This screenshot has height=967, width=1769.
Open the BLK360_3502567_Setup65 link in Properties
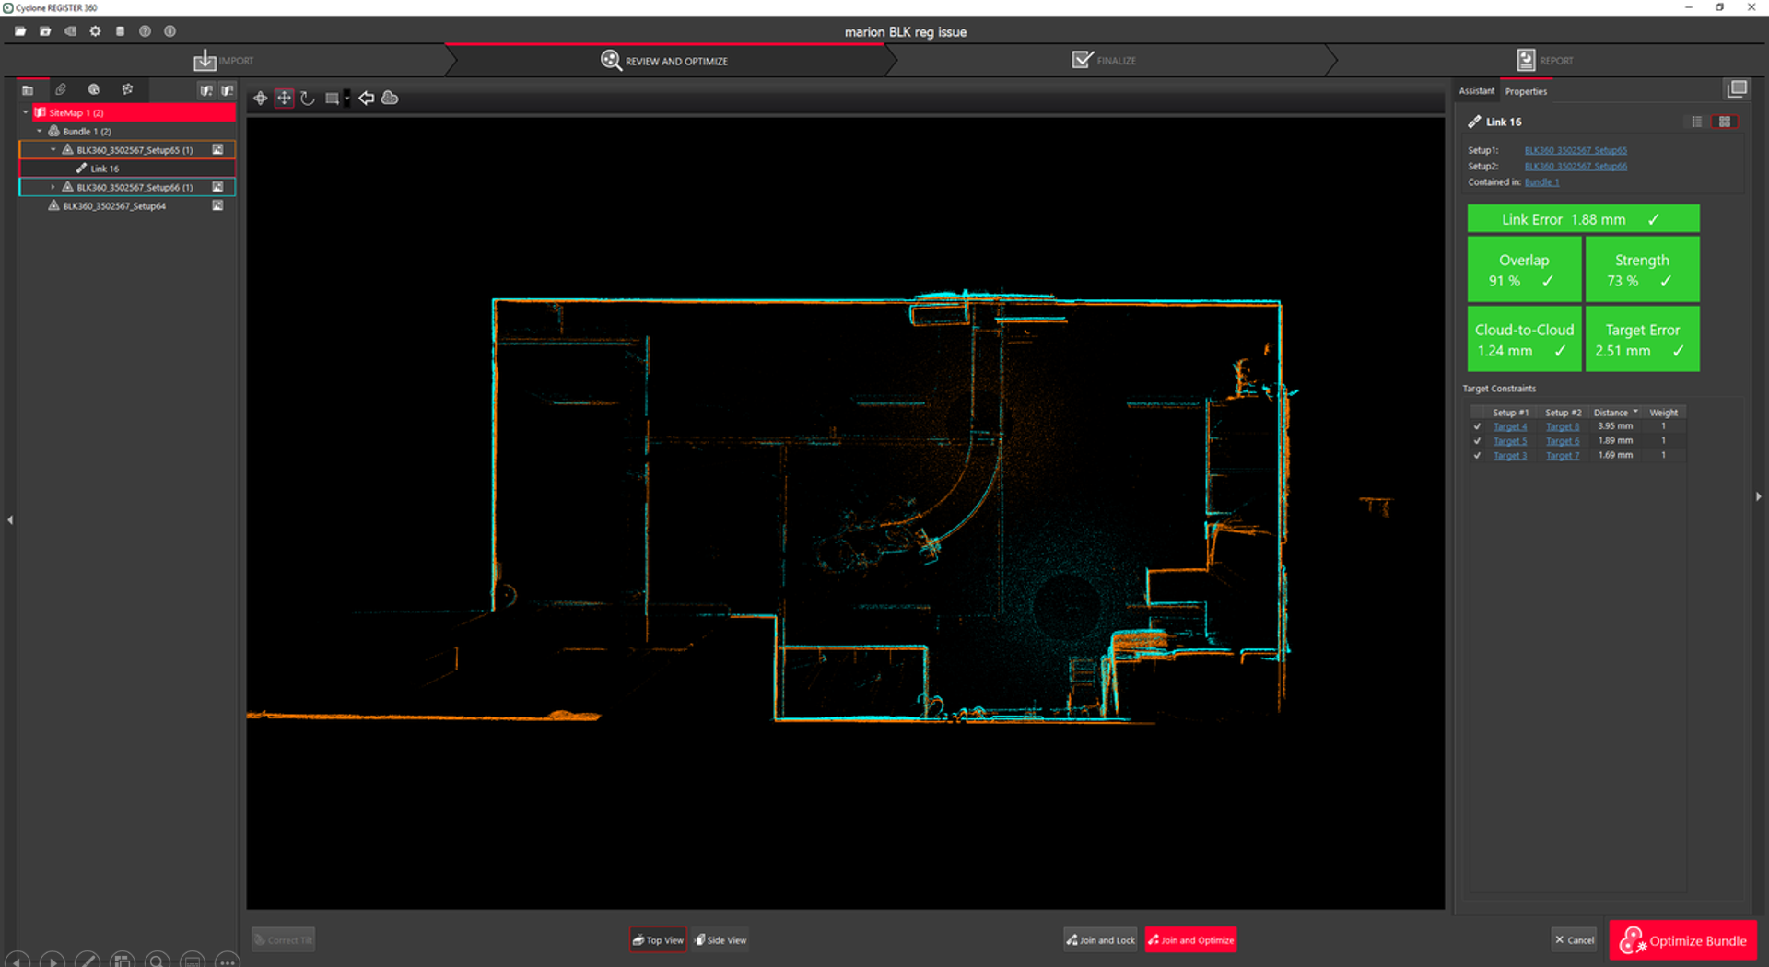[x=1575, y=150]
